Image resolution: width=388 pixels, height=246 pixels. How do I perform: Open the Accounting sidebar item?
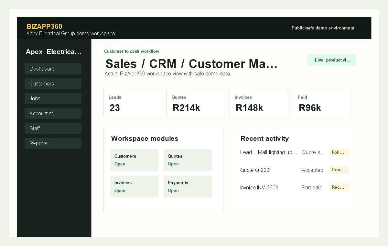tap(53, 113)
